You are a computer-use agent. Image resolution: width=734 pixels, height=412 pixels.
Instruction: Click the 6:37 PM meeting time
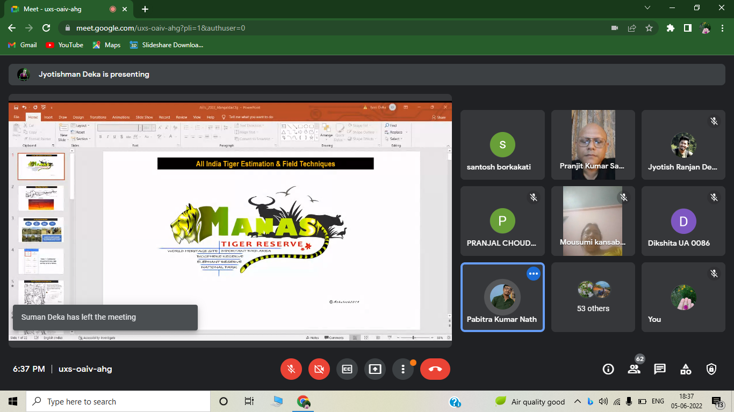point(29,369)
